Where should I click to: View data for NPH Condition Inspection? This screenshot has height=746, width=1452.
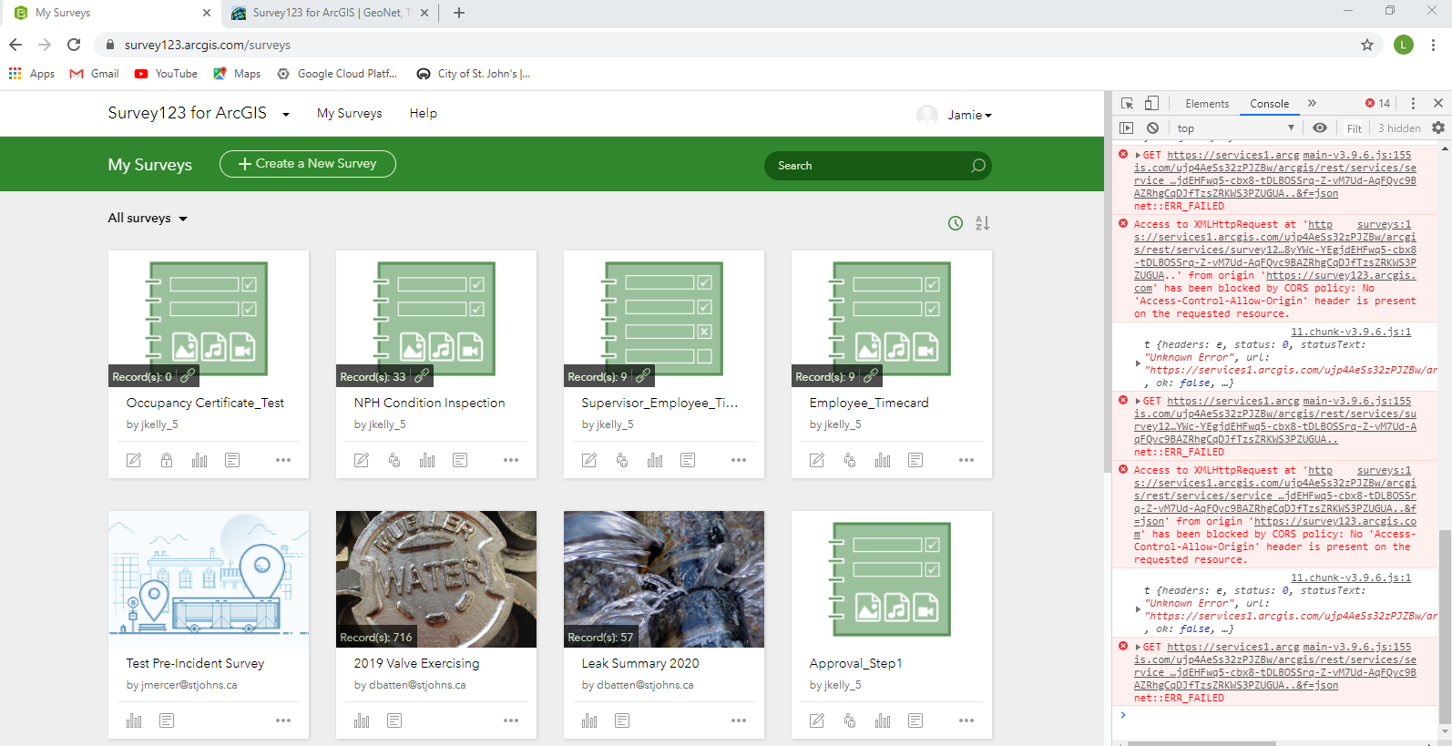460,460
